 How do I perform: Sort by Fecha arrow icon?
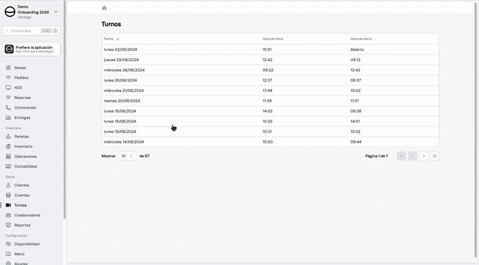tap(118, 39)
